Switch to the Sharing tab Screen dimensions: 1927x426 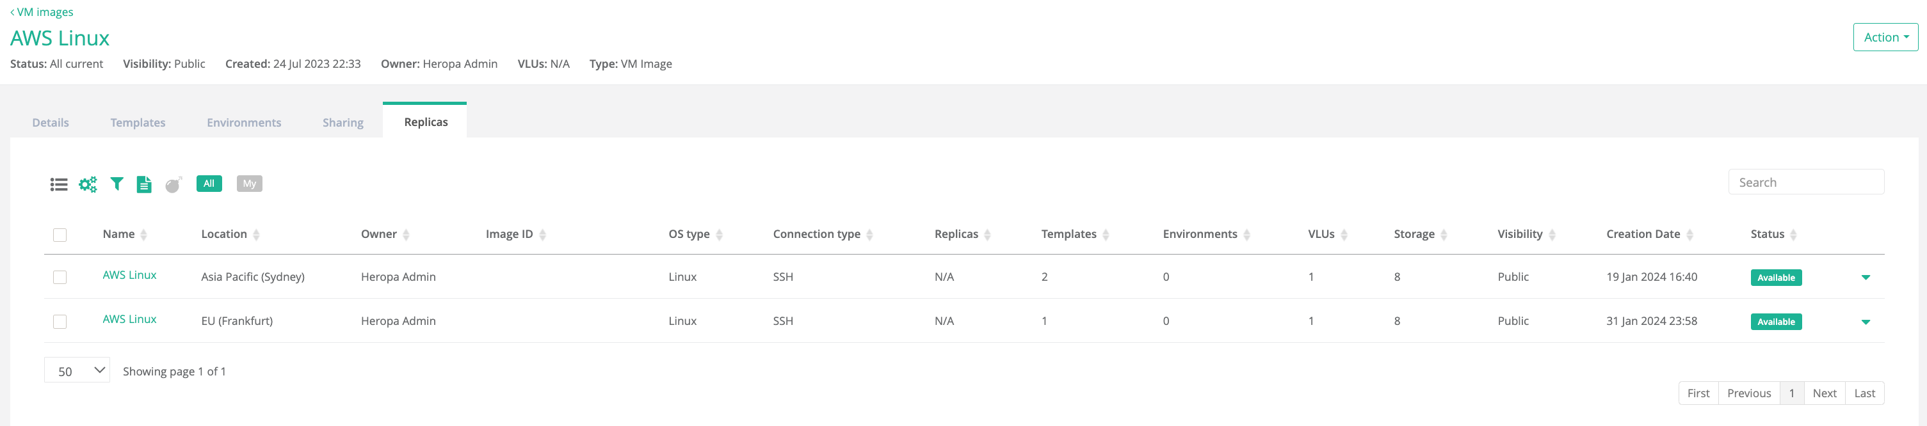(x=343, y=123)
